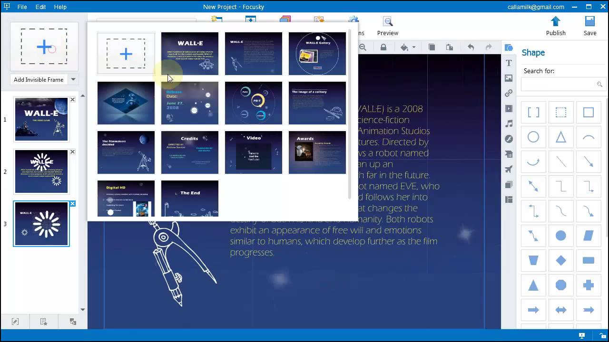Undo the last action
The width and height of the screenshot is (609, 342).
[x=471, y=47]
